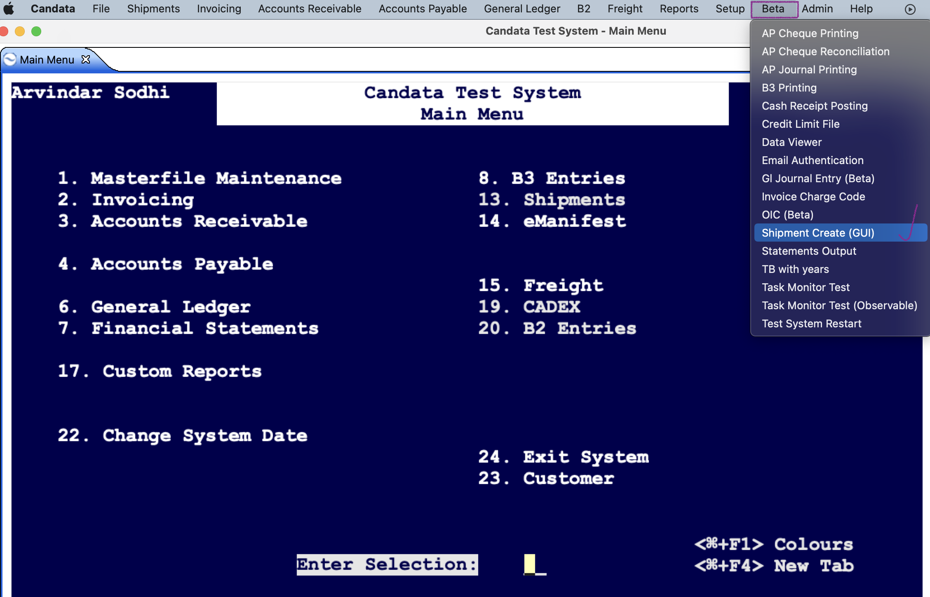Open the Accounts Receivable menu
The height and width of the screenshot is (597, 930).
[x=310, y=9]
